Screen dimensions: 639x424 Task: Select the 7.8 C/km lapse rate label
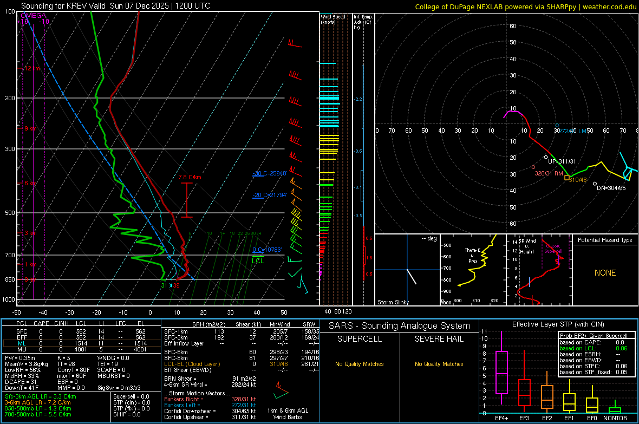point(190,177)
